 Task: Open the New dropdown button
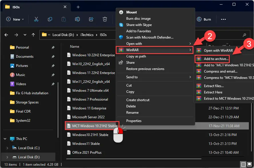[x=15, y=19]
